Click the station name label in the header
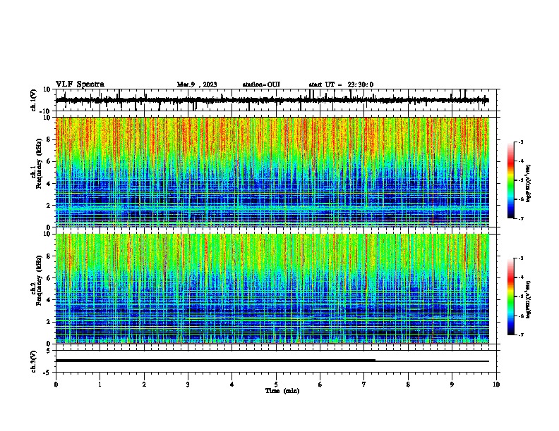The height and width of the screenshot is (431, 559). [x=261, y=85]
